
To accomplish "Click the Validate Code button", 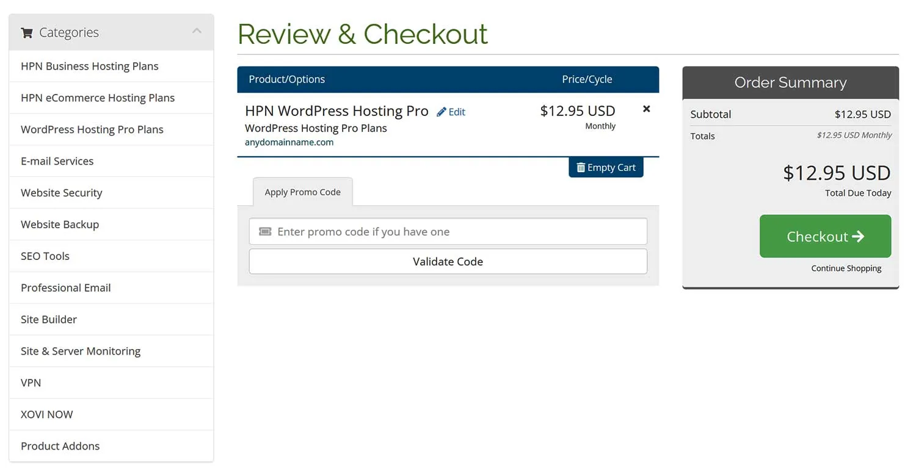I will pyautogui.click(x=448, y=261).
